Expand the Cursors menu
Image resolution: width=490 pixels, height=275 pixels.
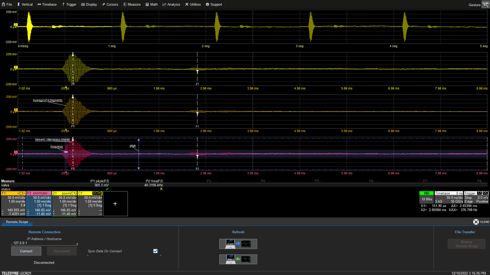click(110, 4)
